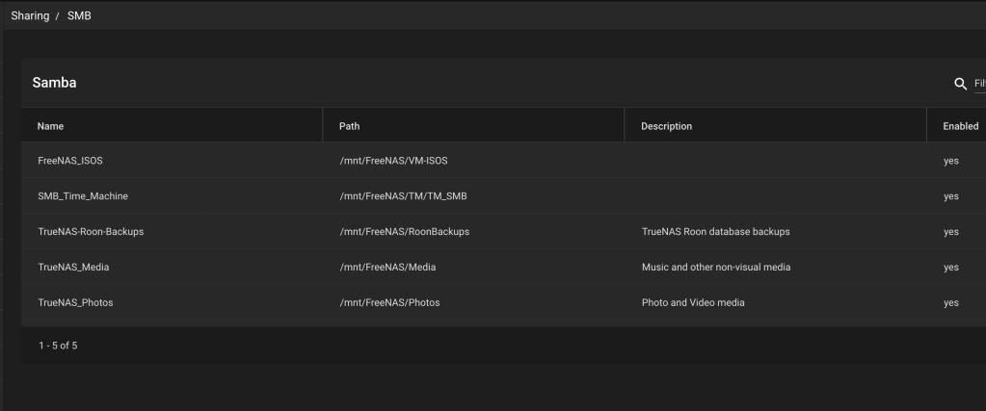Viewport: 986px width, 411px height.
Task: Sort by the Name column header
Action: [50, 126]
